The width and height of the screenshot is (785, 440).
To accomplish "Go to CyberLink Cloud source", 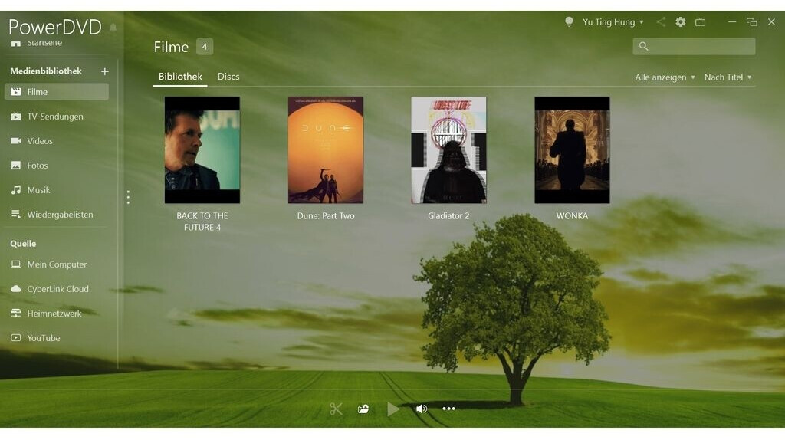I will click(57, 289).
